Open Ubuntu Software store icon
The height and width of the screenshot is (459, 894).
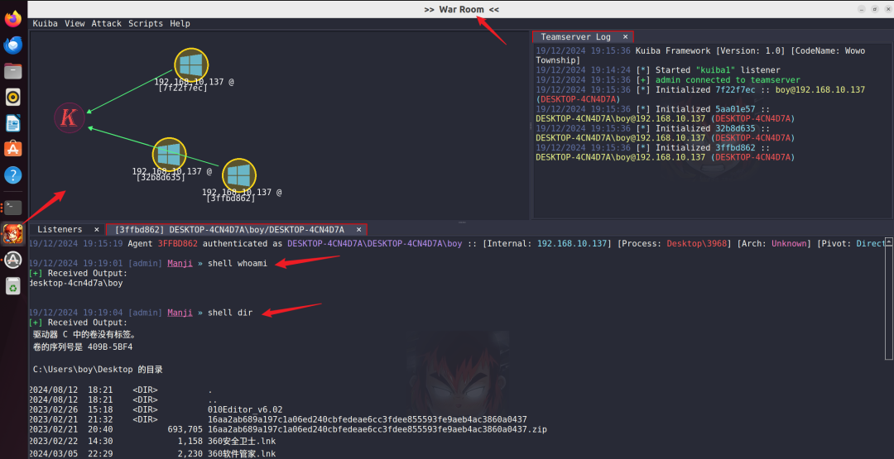[x=13, y=149]
